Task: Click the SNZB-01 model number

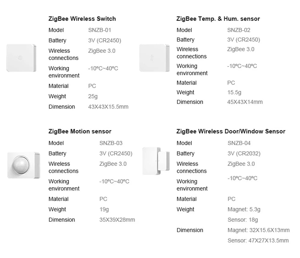Action: pos(100,30)
